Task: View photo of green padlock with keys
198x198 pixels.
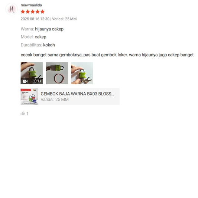Action: 82,73
